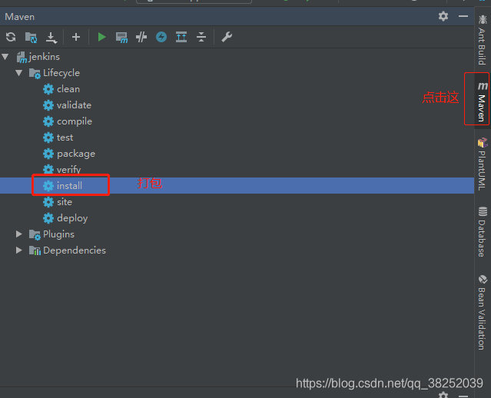The height and width of the screenshot is (398, 491).
Task: Click the site goal gear icon
Action: pyautogui.click(x=48, y=202)
